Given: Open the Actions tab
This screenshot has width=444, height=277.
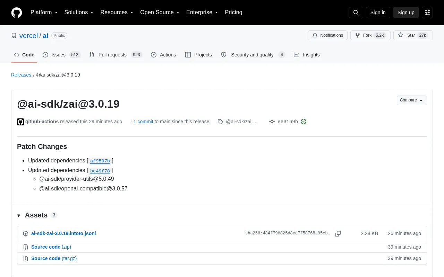Looking at the screenshot, I should click(163, 55).
